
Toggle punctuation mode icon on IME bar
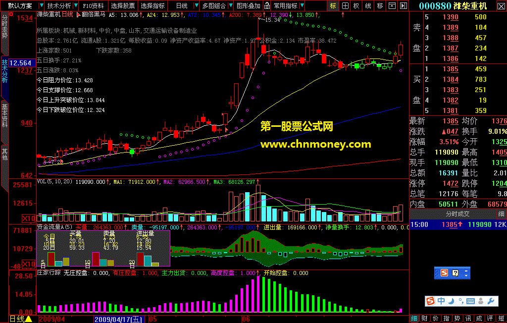460,302
